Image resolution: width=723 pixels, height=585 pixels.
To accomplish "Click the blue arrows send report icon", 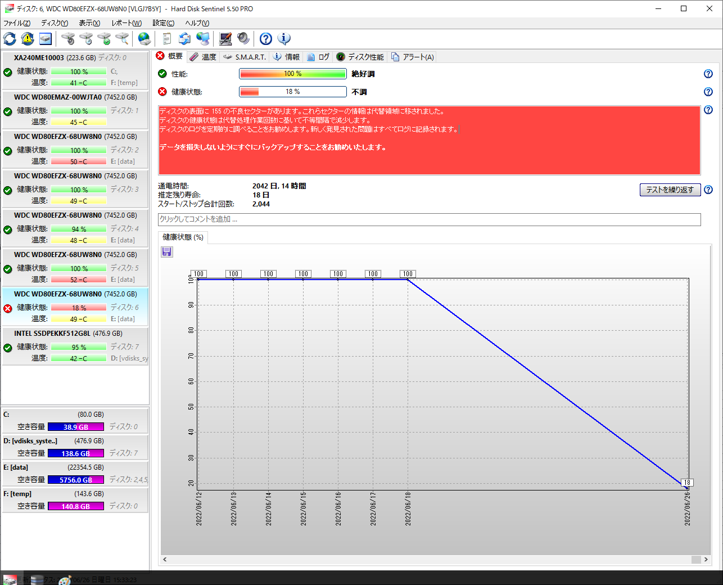I will click(x=185, y=39).
